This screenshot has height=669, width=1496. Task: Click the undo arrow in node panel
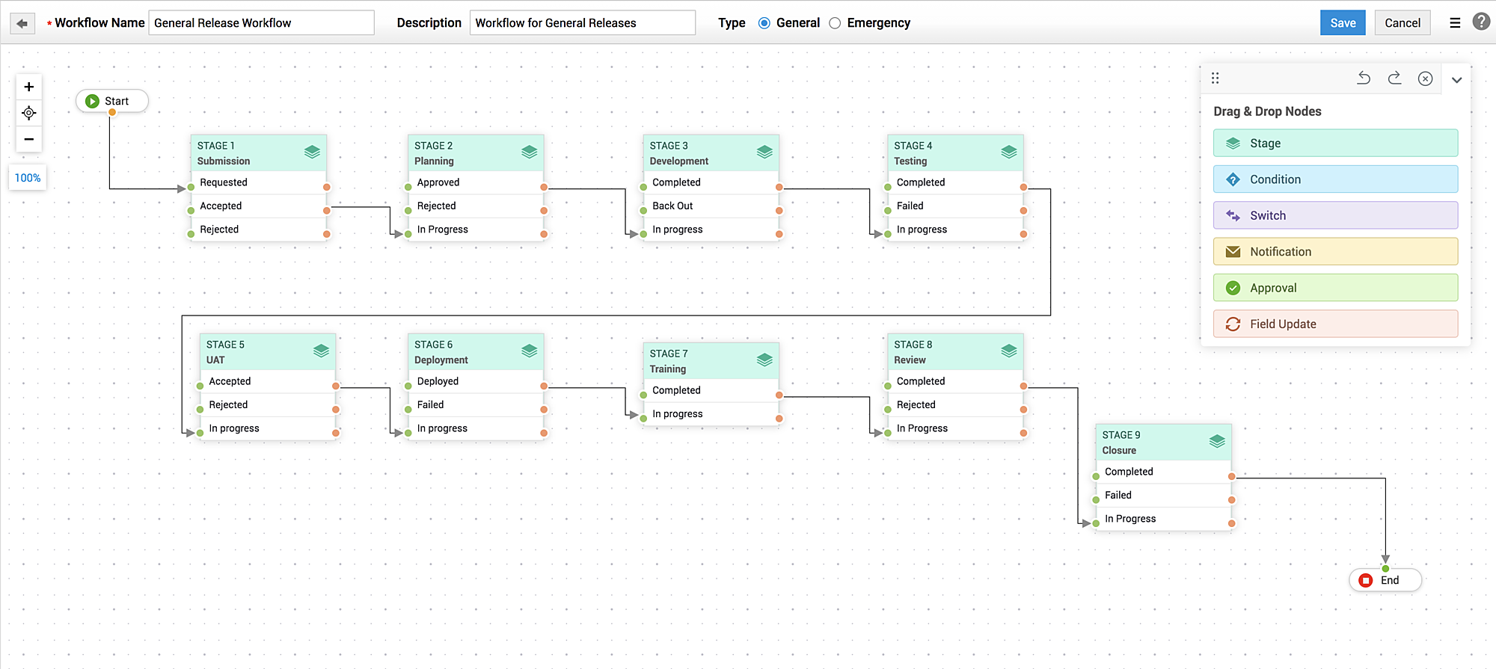[x=1364, y=78]
